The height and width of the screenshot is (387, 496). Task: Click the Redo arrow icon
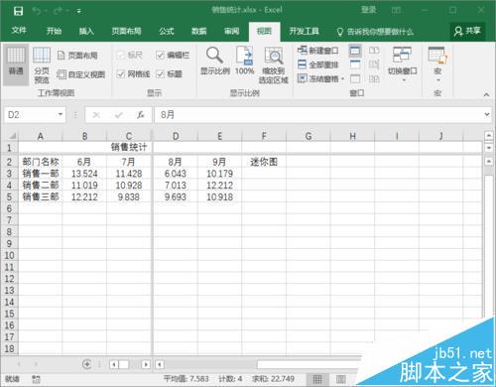[x=59, y=11]
